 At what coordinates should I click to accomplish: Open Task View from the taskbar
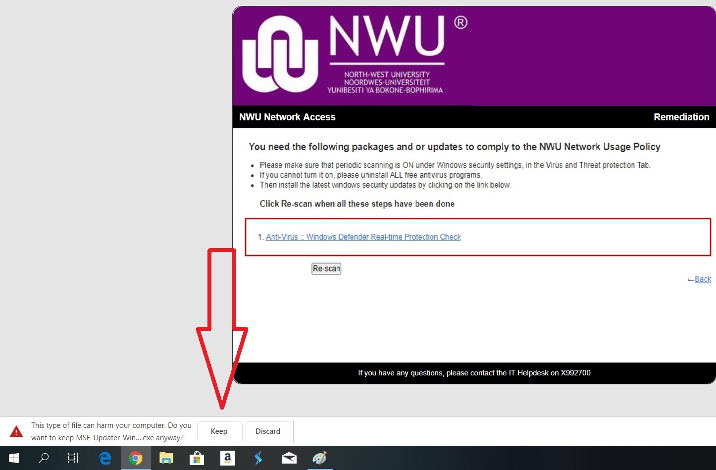click(x=73, y=458)
